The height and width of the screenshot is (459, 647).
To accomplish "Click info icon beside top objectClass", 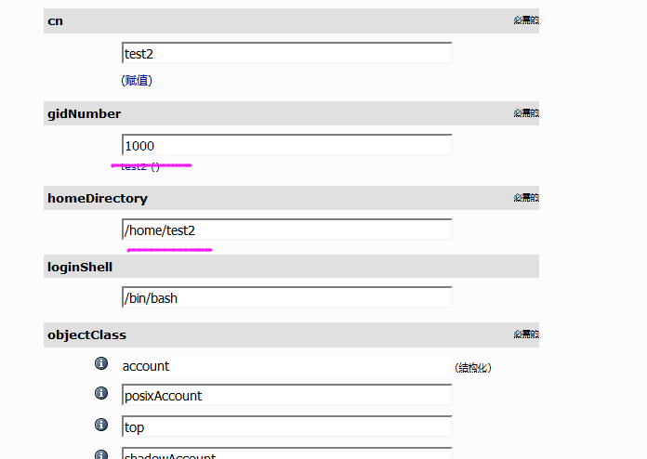I will 101,425.
